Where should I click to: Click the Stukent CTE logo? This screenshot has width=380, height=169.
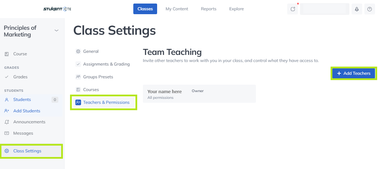click(x=57, y=9)
